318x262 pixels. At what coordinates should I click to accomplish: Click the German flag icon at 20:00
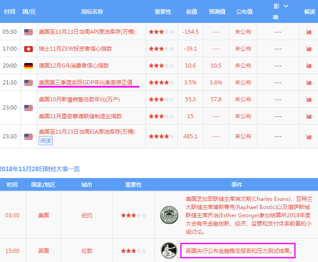28,66
